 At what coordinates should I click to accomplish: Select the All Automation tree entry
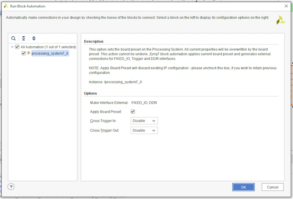pyautogui.click(x=48, y=47)
